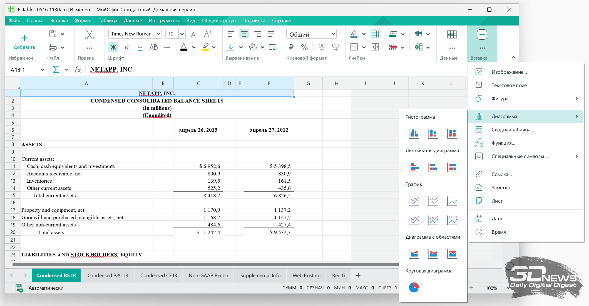Image resolution: width=589 pixels, height=306 pixels.
Task: Choose Изображение... from insert menu
Action: [x=526, y=72]
